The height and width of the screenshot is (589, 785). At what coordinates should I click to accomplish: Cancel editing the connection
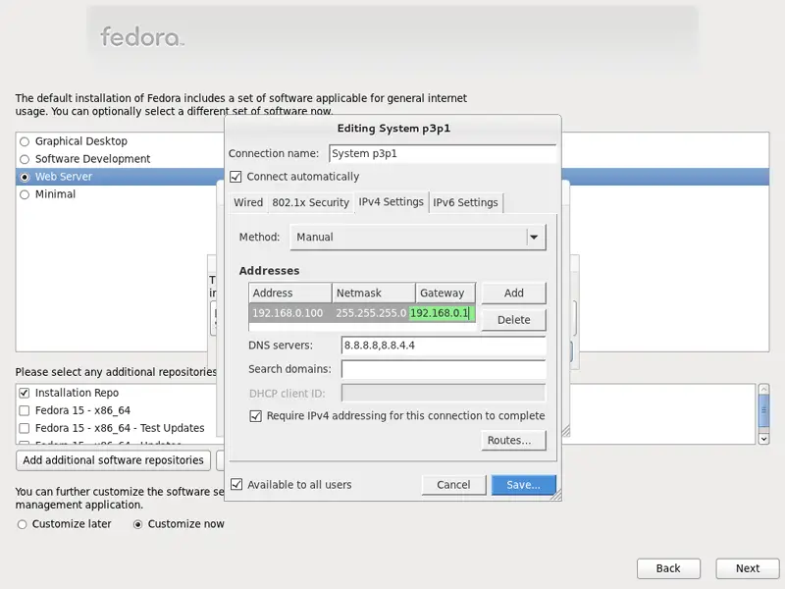(453, 485)
